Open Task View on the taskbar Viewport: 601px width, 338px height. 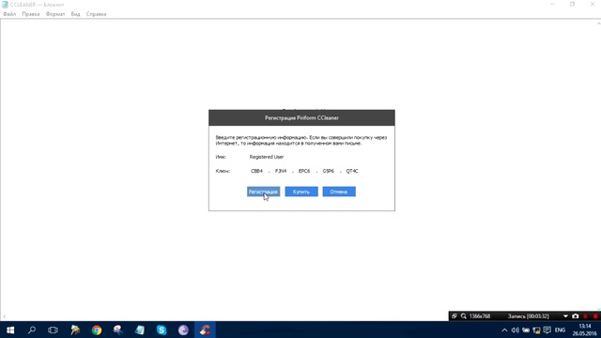pos(53,330)
